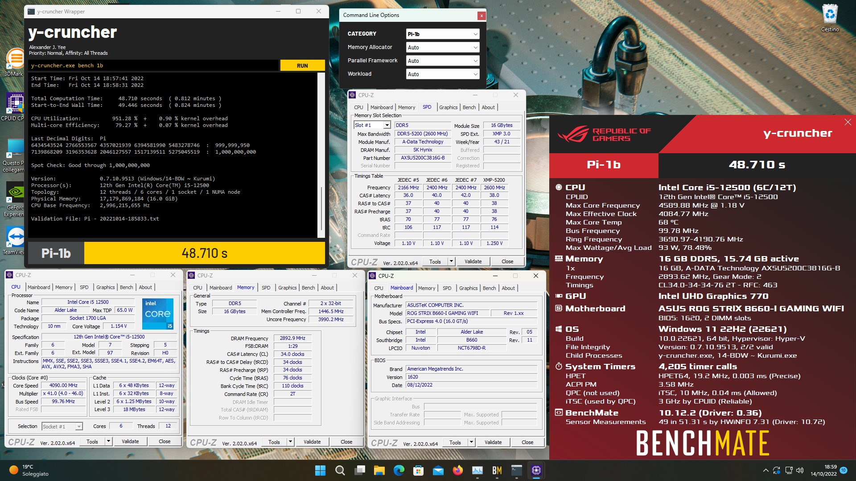The height and width of the screenshot is (481, 856).
Task: Click the taskbar clock showing 18:59
Action: tap(823, 470)
